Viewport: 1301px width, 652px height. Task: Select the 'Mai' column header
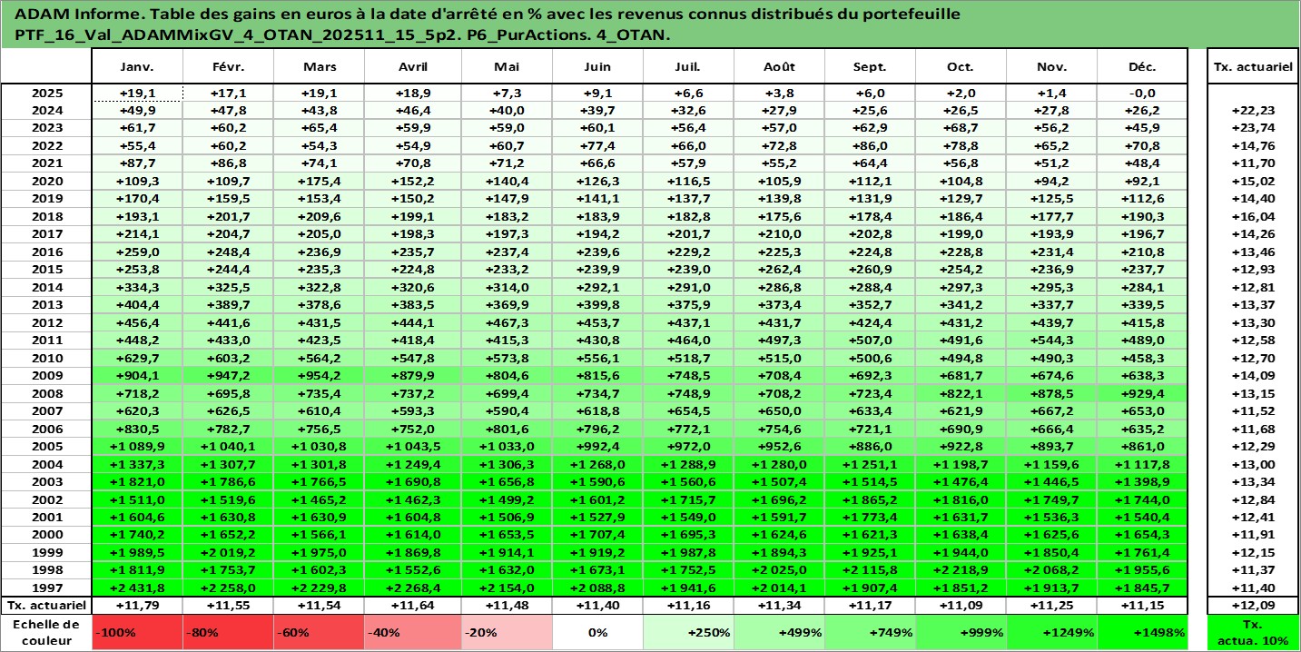pos(507,67)
